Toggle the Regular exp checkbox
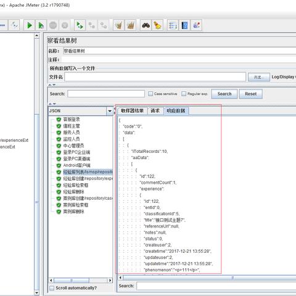The width and height of the screenshot is (296, 296). 184,94
